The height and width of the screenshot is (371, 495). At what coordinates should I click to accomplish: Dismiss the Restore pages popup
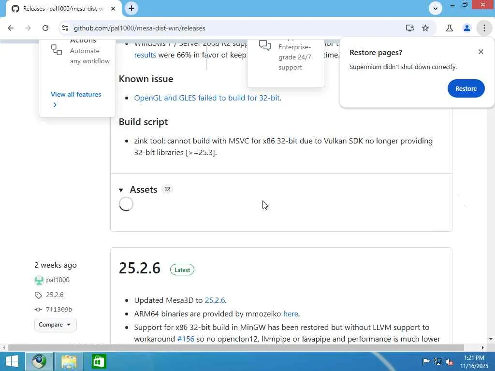[x=481, y=52]
